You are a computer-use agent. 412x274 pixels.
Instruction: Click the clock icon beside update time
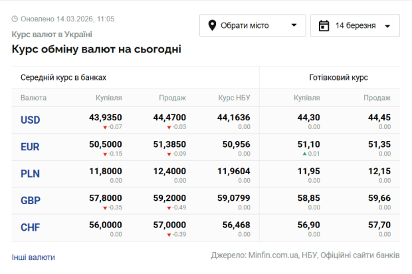pos(15,20)
